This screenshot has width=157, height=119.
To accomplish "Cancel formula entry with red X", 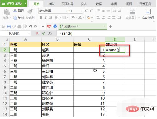I will click(37, 33).
